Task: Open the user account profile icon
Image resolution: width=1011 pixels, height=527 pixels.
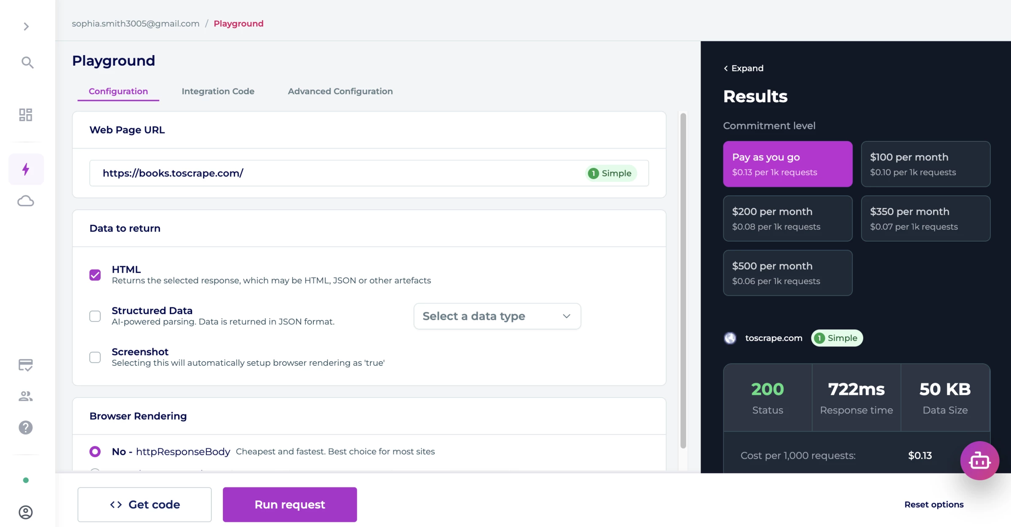Action: tap(26, 512)
